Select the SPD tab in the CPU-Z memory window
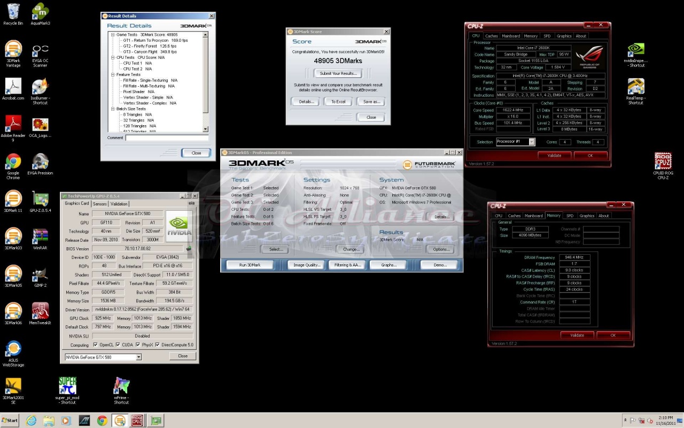 570,216
